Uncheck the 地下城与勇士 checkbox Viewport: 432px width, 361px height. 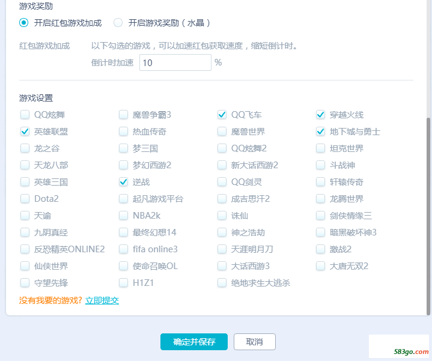tap(320, 132)
